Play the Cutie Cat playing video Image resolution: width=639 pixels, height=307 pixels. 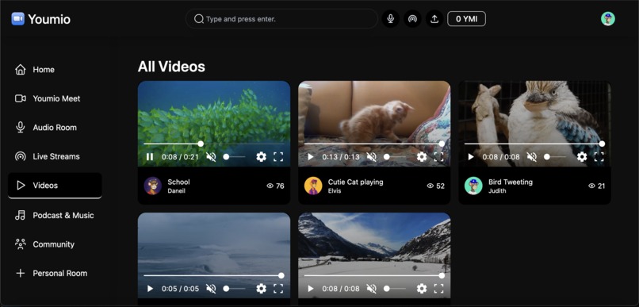coord(311,157)
